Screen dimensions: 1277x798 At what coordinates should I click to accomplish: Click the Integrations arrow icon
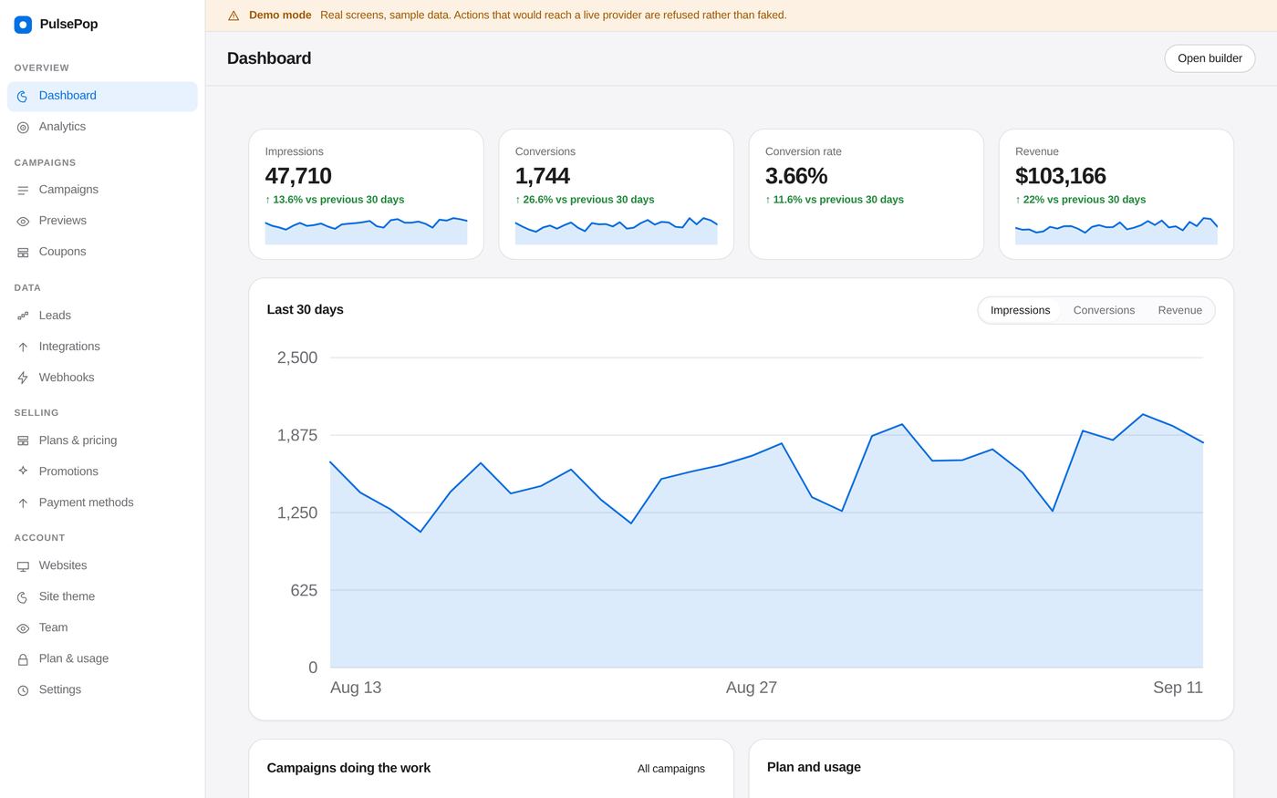click(x=23, y=347)
